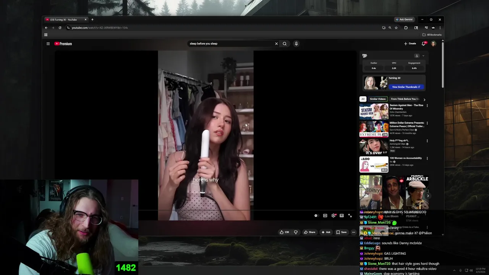Open the Holy sh*t Asmongold Clips video
Screen dimensions: 489x275
(374, 147)
